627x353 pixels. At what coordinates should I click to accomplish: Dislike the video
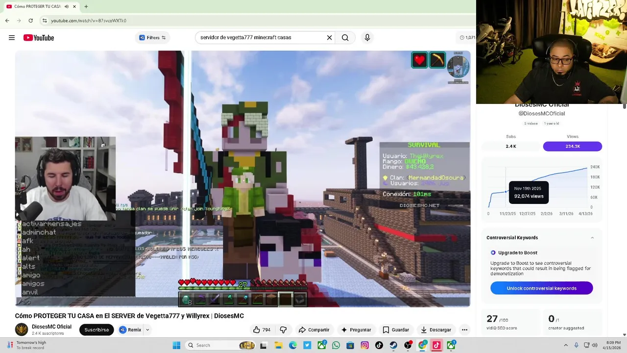coord(283,330)
